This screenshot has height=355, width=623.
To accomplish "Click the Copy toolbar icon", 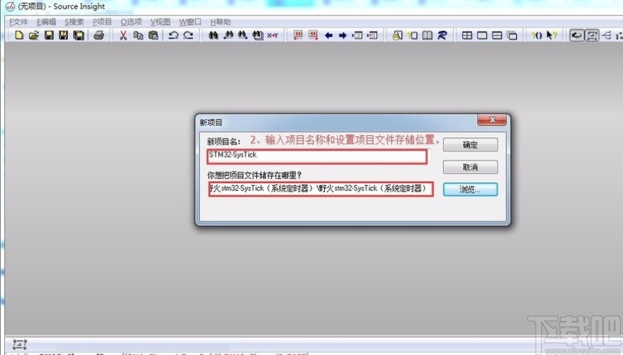I will [138, 35].
